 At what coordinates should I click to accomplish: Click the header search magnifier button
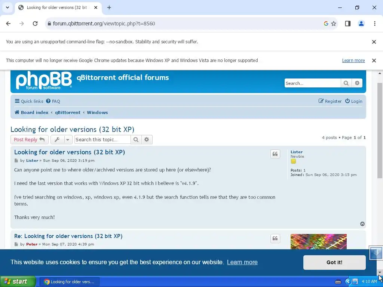pos(346,83)
